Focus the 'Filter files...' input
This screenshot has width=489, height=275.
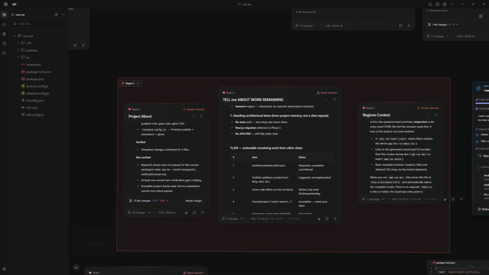coord(39,24)
